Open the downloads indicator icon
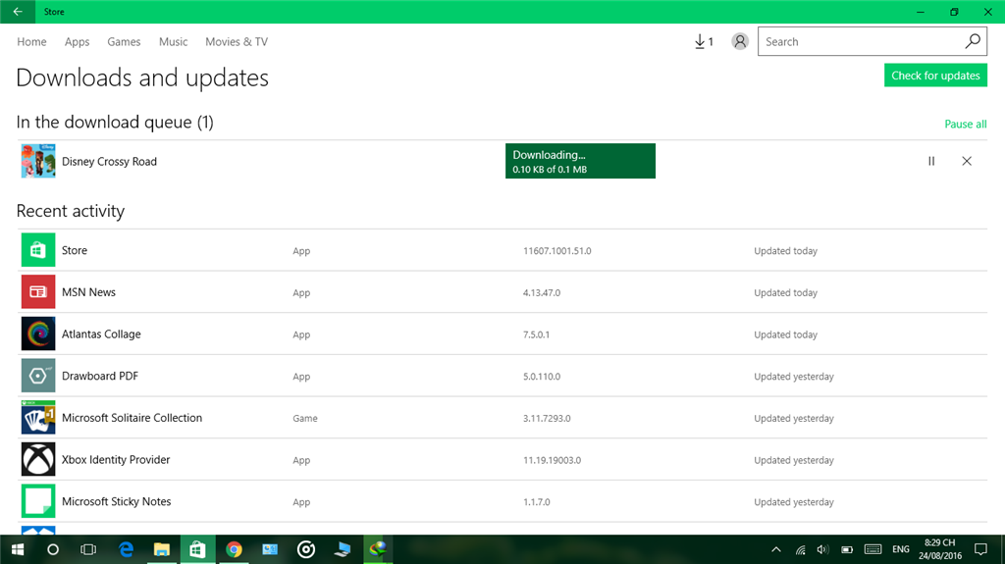Image resolution: width=1005 pixels, height=564 pixels. [x=704, y=41]
